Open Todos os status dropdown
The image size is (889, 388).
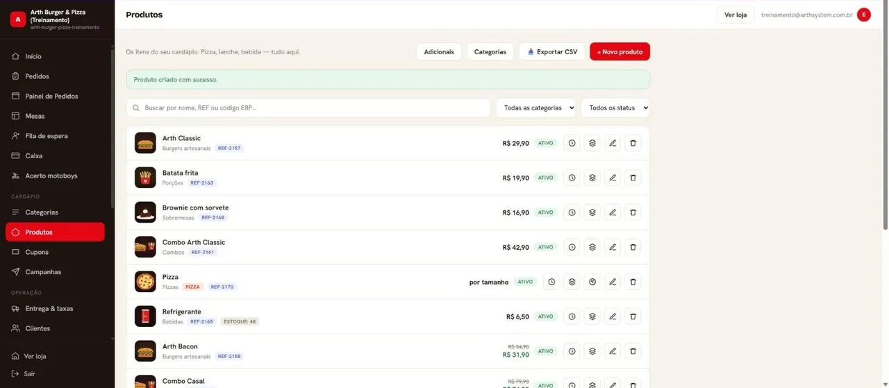(615, 108)
